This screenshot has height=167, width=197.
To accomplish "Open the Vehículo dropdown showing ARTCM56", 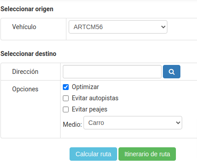I will (118, 27).
